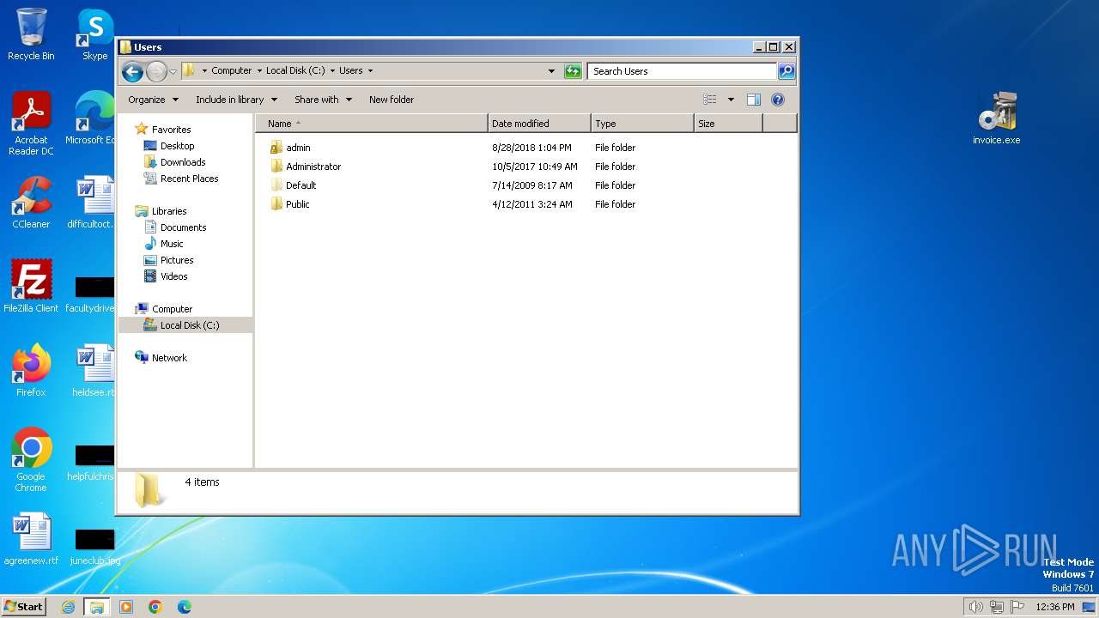Sort by the Name column header
1099x618 pixels.
click(372, 124)
